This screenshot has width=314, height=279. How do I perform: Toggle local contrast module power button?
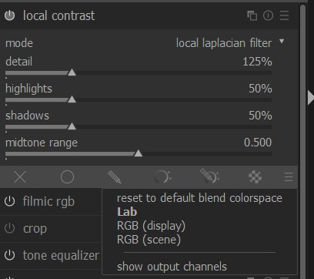tap(10, 15)
